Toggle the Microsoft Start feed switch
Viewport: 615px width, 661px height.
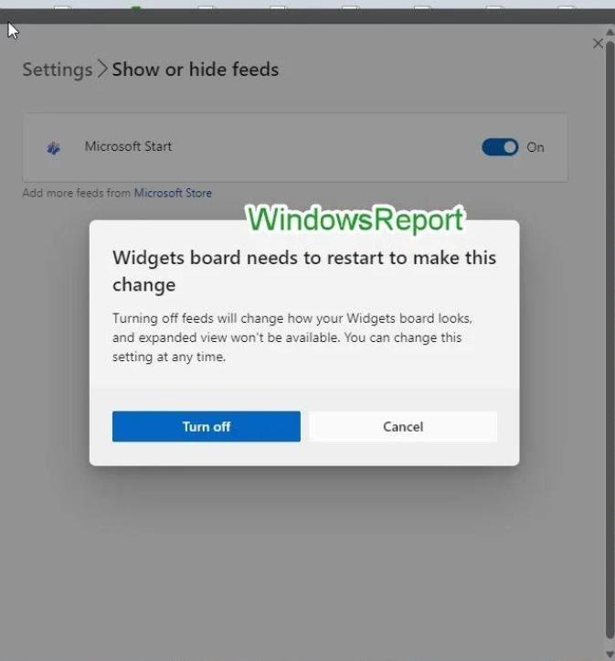point(500,147)
